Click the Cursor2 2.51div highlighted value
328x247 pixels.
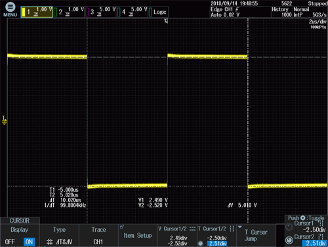click(x=314, y=243)
